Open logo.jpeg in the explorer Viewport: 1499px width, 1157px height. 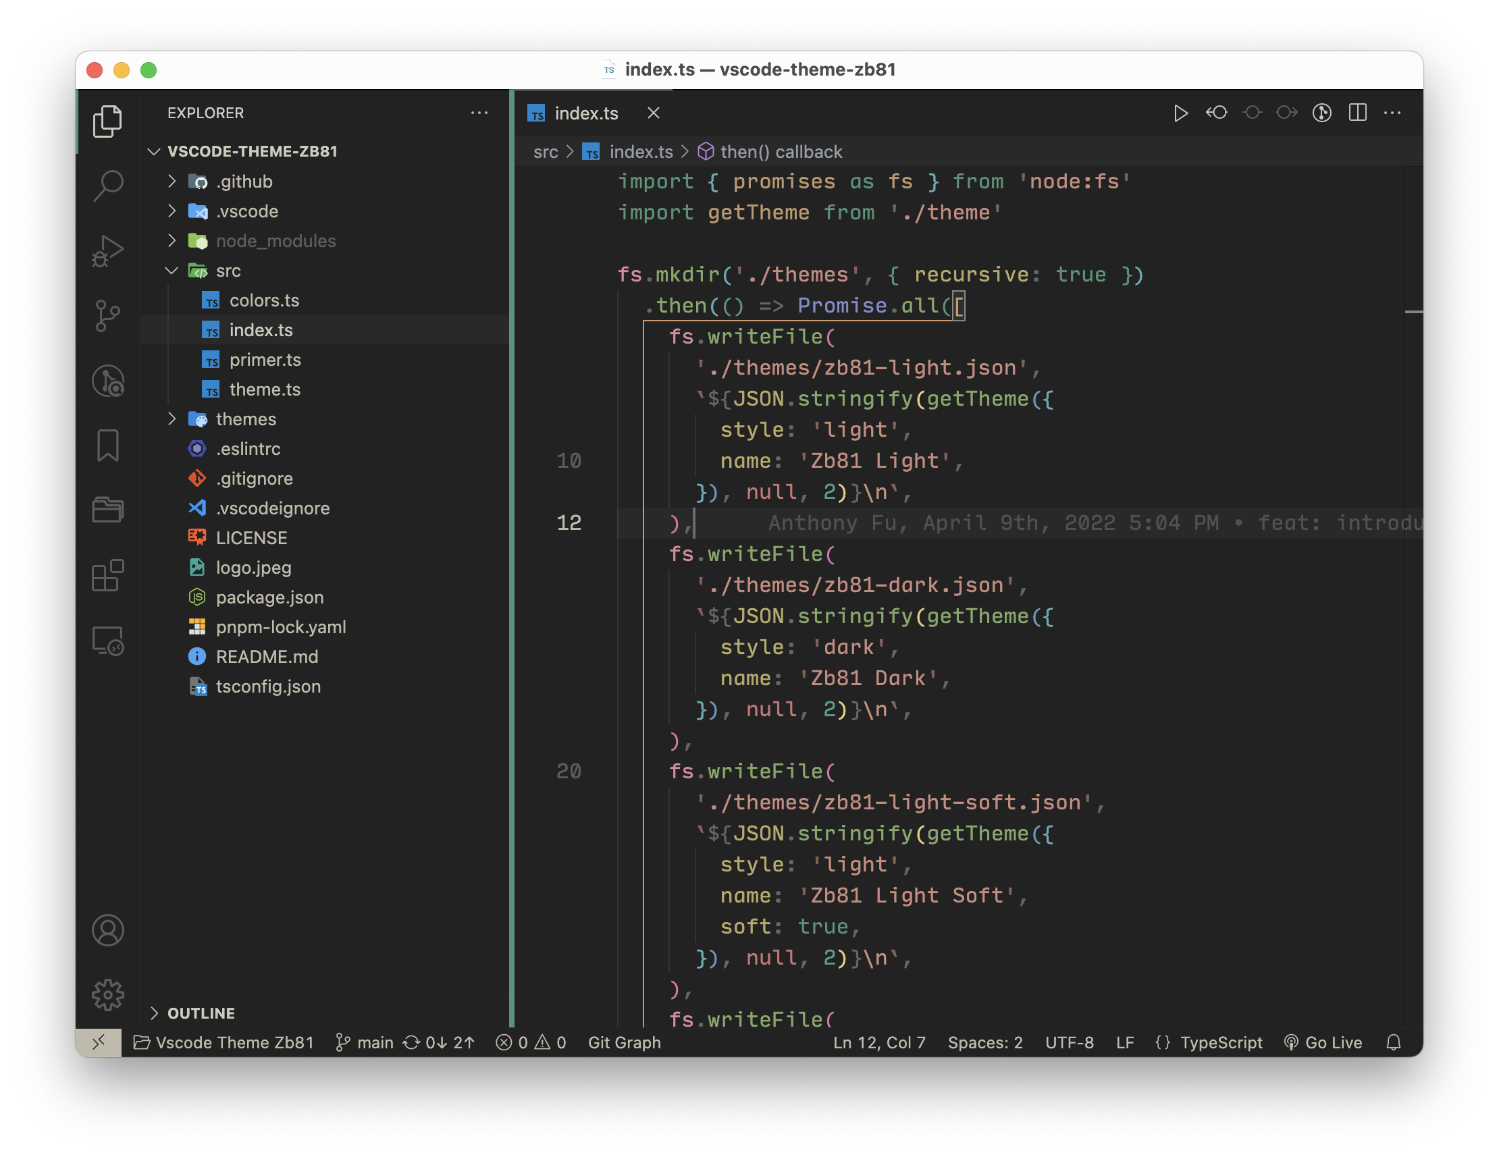click(325, 568)
